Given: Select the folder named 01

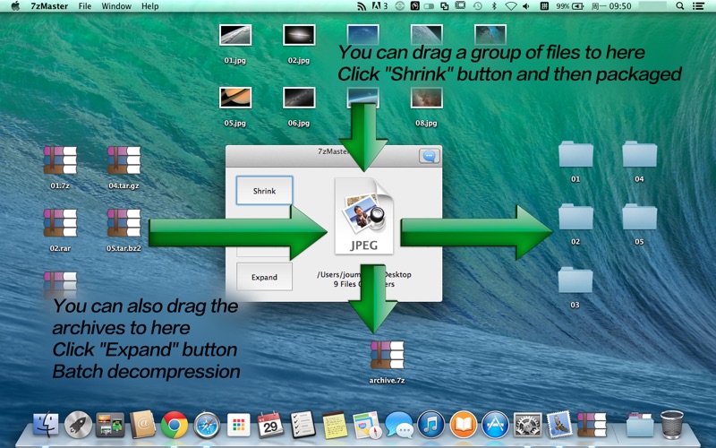Looking at the screenshot, I should (575, 154).
